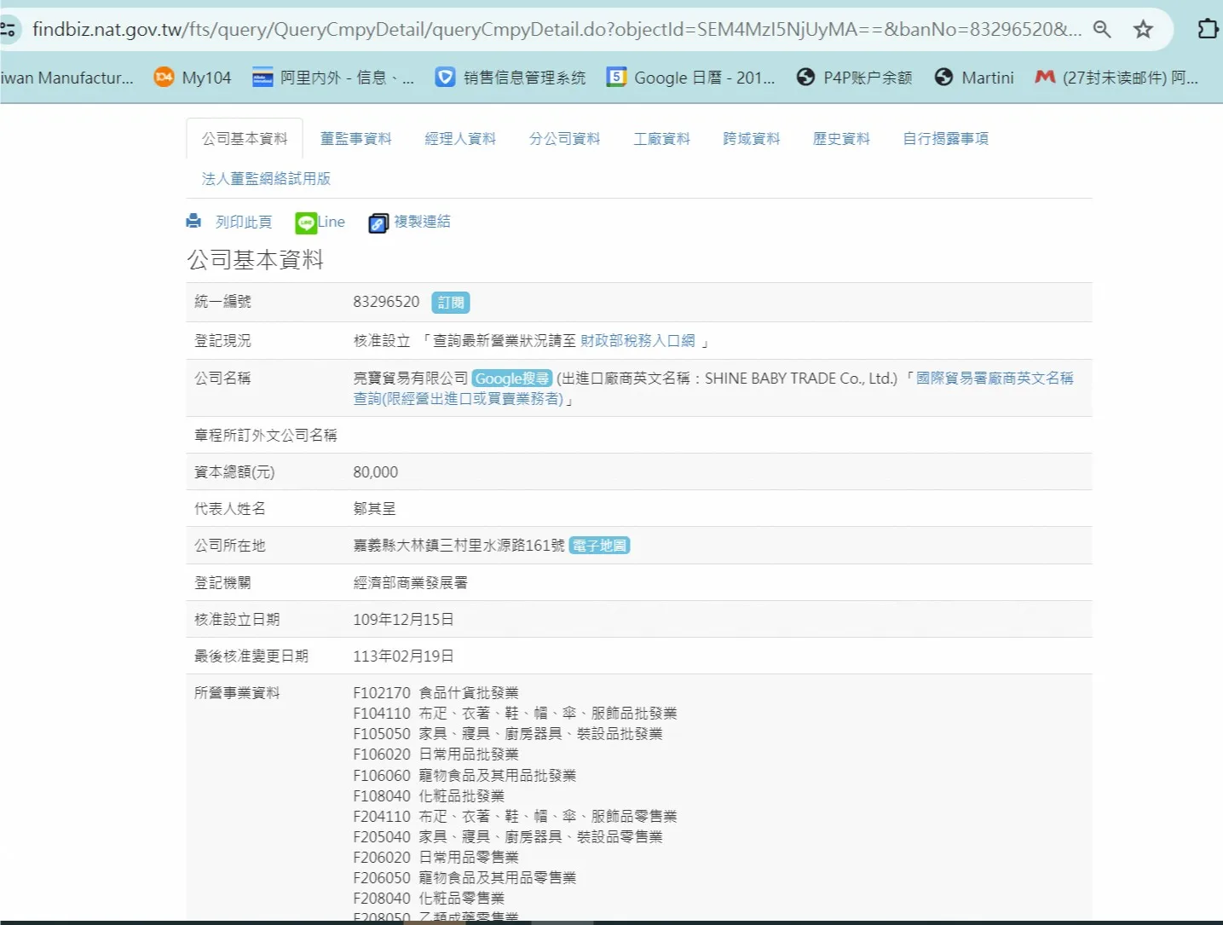Bookmark this page with the star icon
Viewport: 1223px width, 925px height.
point(1143,30)
